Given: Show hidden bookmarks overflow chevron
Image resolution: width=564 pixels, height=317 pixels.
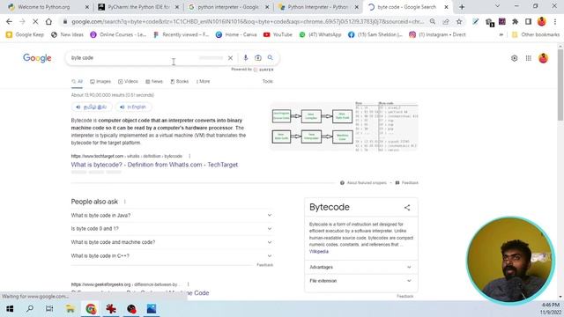Looking at the screenshot, I should click(501, 35).
